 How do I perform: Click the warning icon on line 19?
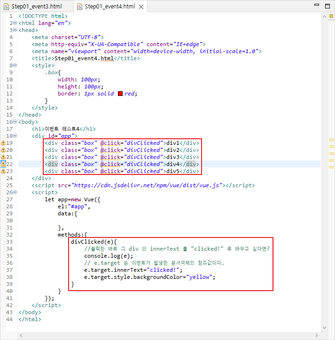pyautogui.click(x=3, y=143)
